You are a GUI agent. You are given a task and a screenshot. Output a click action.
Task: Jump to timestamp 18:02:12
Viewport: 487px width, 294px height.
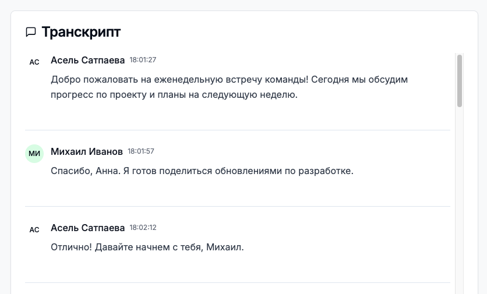pyautogui.click(x=143, y=228)
